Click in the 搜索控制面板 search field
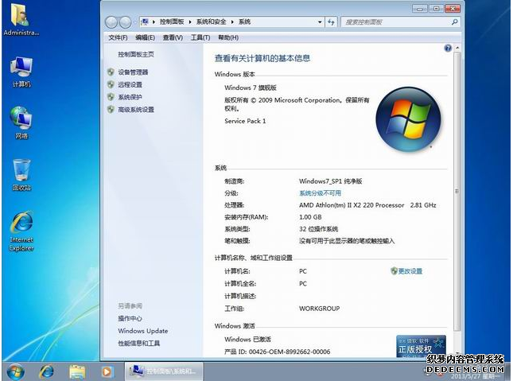This screenshot has width=513, height=381. click(x=396, y=22)
